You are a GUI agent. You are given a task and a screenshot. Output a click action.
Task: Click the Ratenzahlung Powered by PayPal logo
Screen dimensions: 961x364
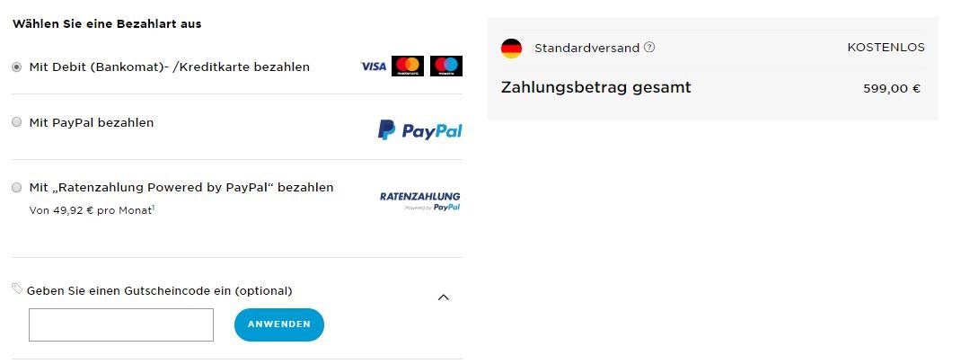point(419,200)
